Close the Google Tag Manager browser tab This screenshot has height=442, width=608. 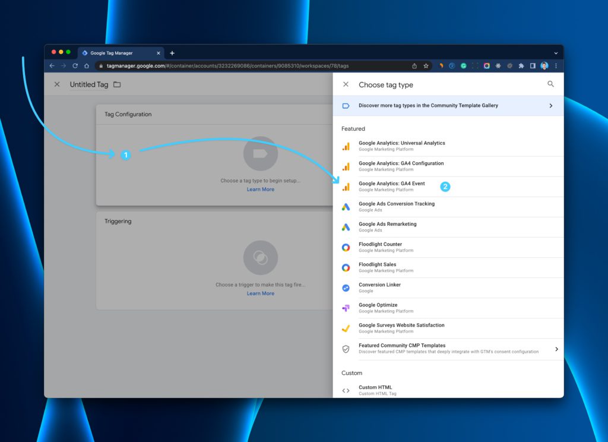(158, 53)
